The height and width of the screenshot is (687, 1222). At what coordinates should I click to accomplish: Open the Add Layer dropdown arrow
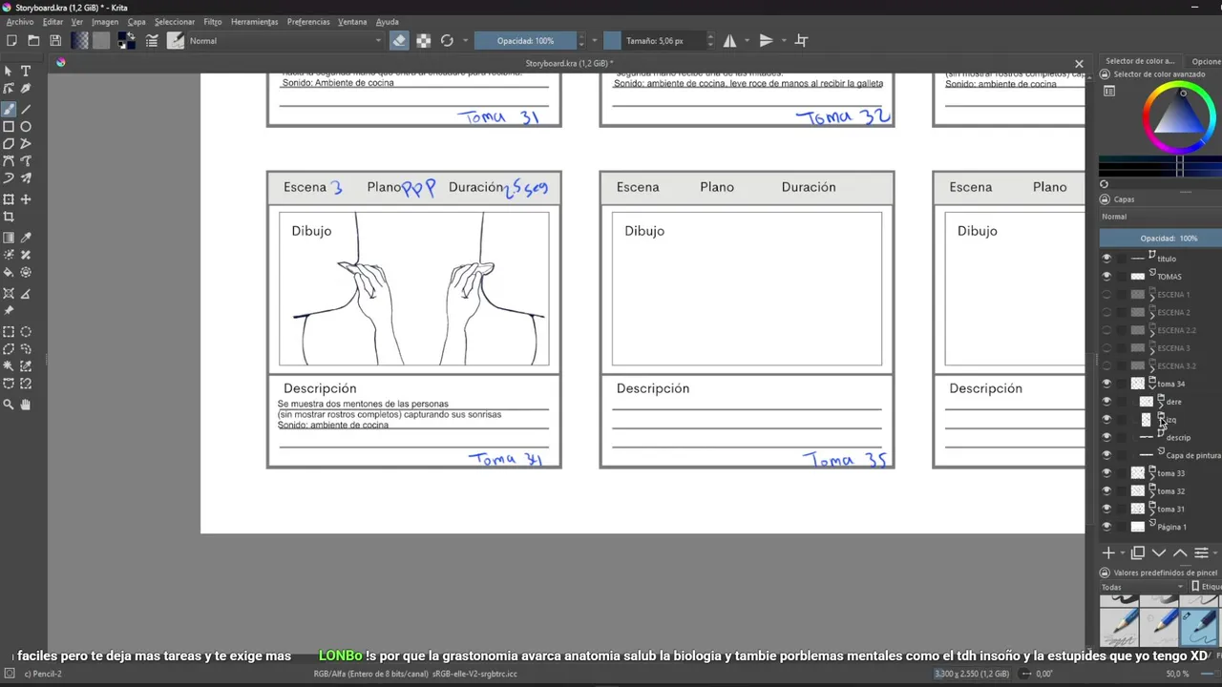point(1122,553)
